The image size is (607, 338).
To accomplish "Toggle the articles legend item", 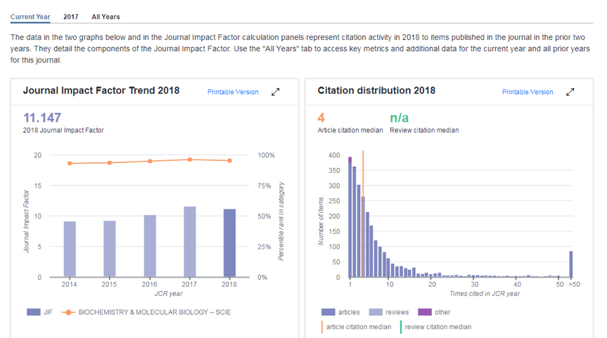I will [x=340, y=312].
